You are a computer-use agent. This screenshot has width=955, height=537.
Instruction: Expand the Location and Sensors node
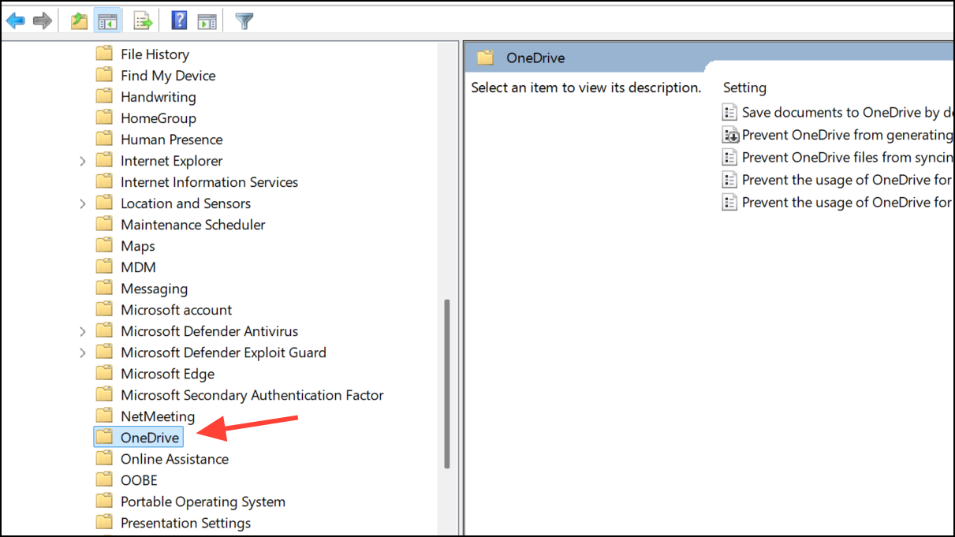point(83,203)
